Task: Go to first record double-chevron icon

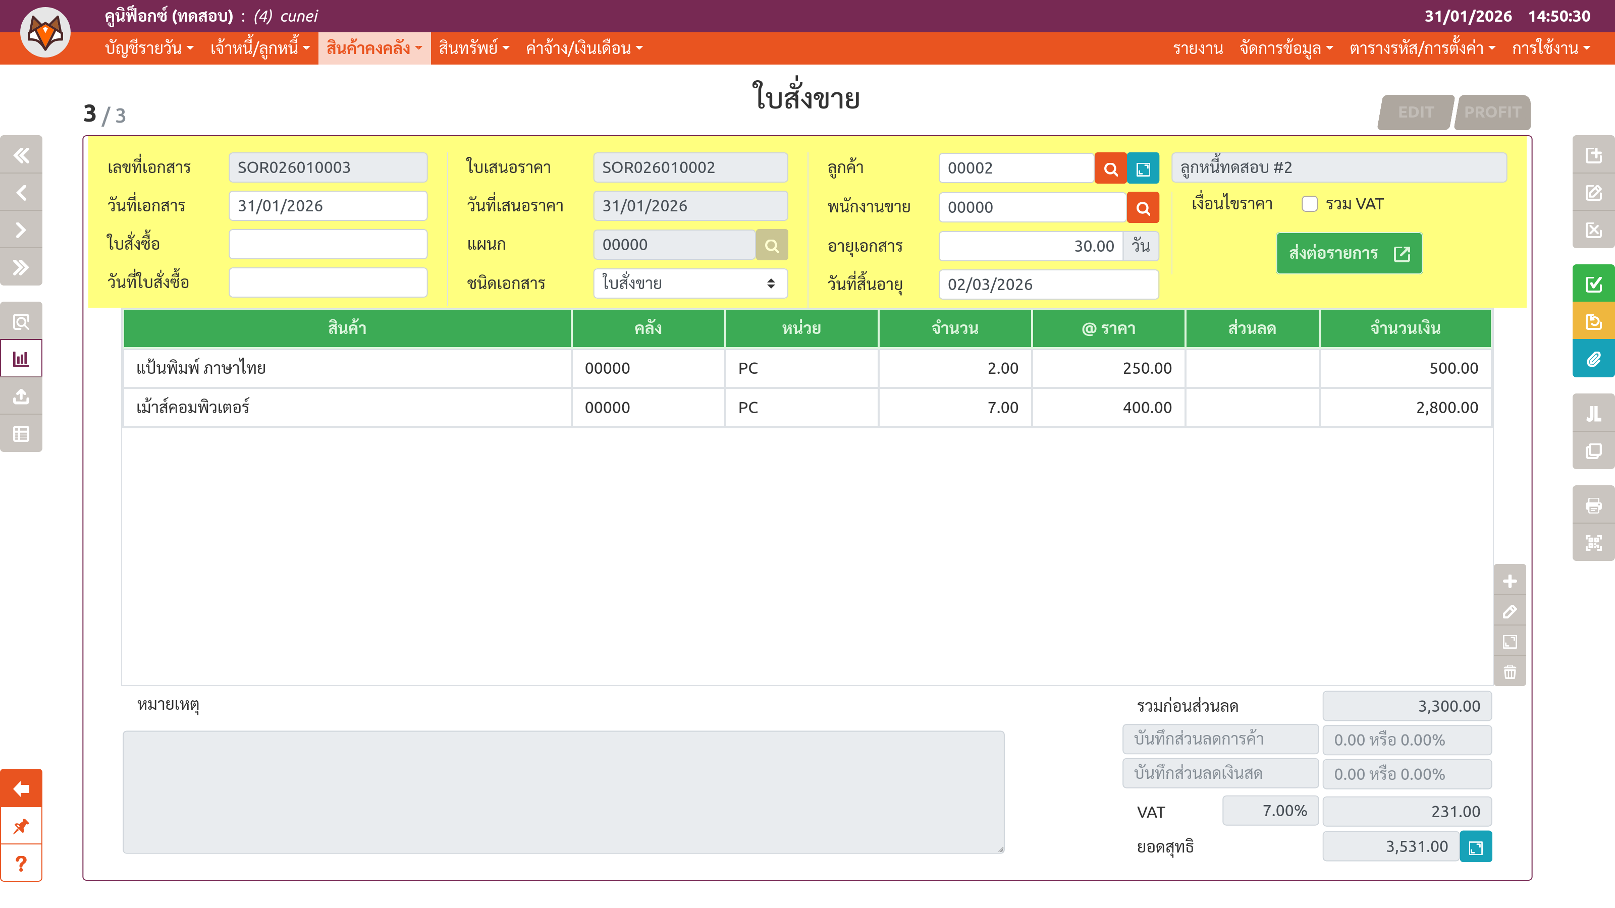Action: (x=21, y=155)
